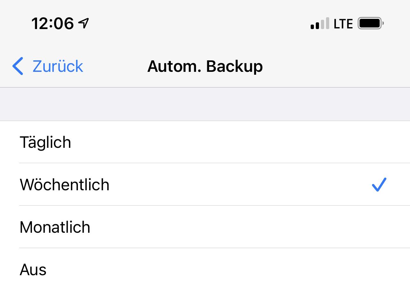Tap the gray section header spacer

coord(205,104)
